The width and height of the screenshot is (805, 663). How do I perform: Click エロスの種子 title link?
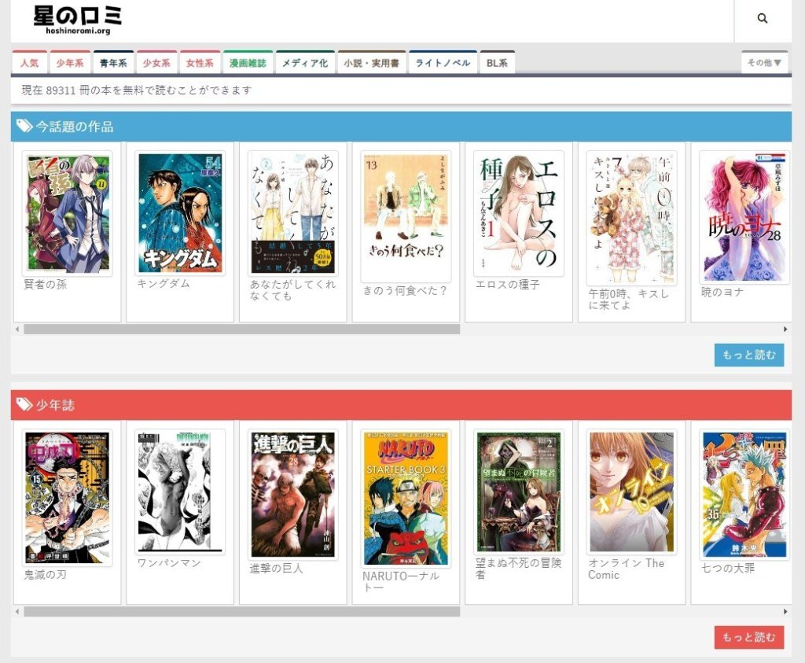(507, 284)
